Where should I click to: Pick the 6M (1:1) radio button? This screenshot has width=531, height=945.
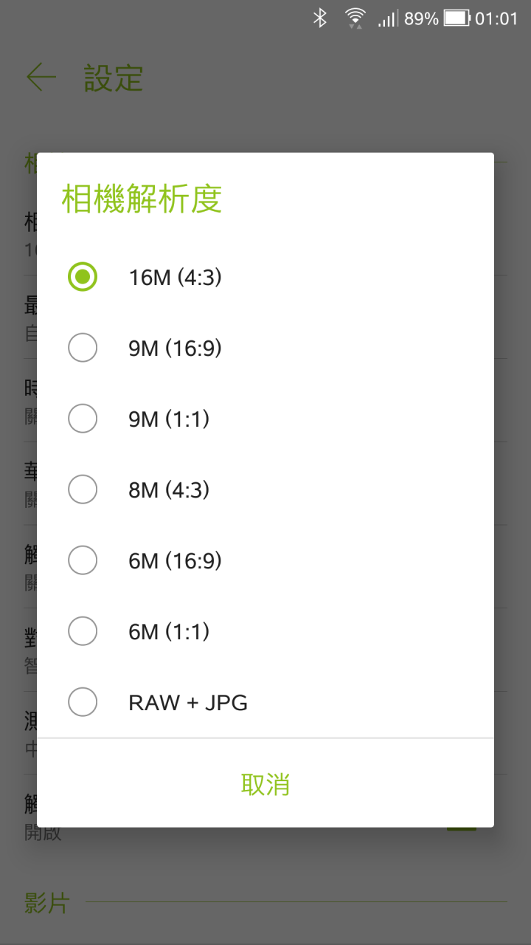[x=83, y=631]
